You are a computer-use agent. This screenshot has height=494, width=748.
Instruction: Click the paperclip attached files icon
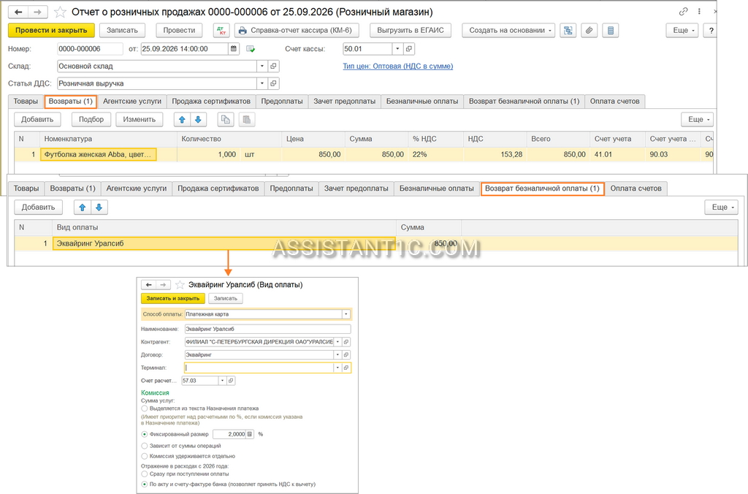[589, 30]
